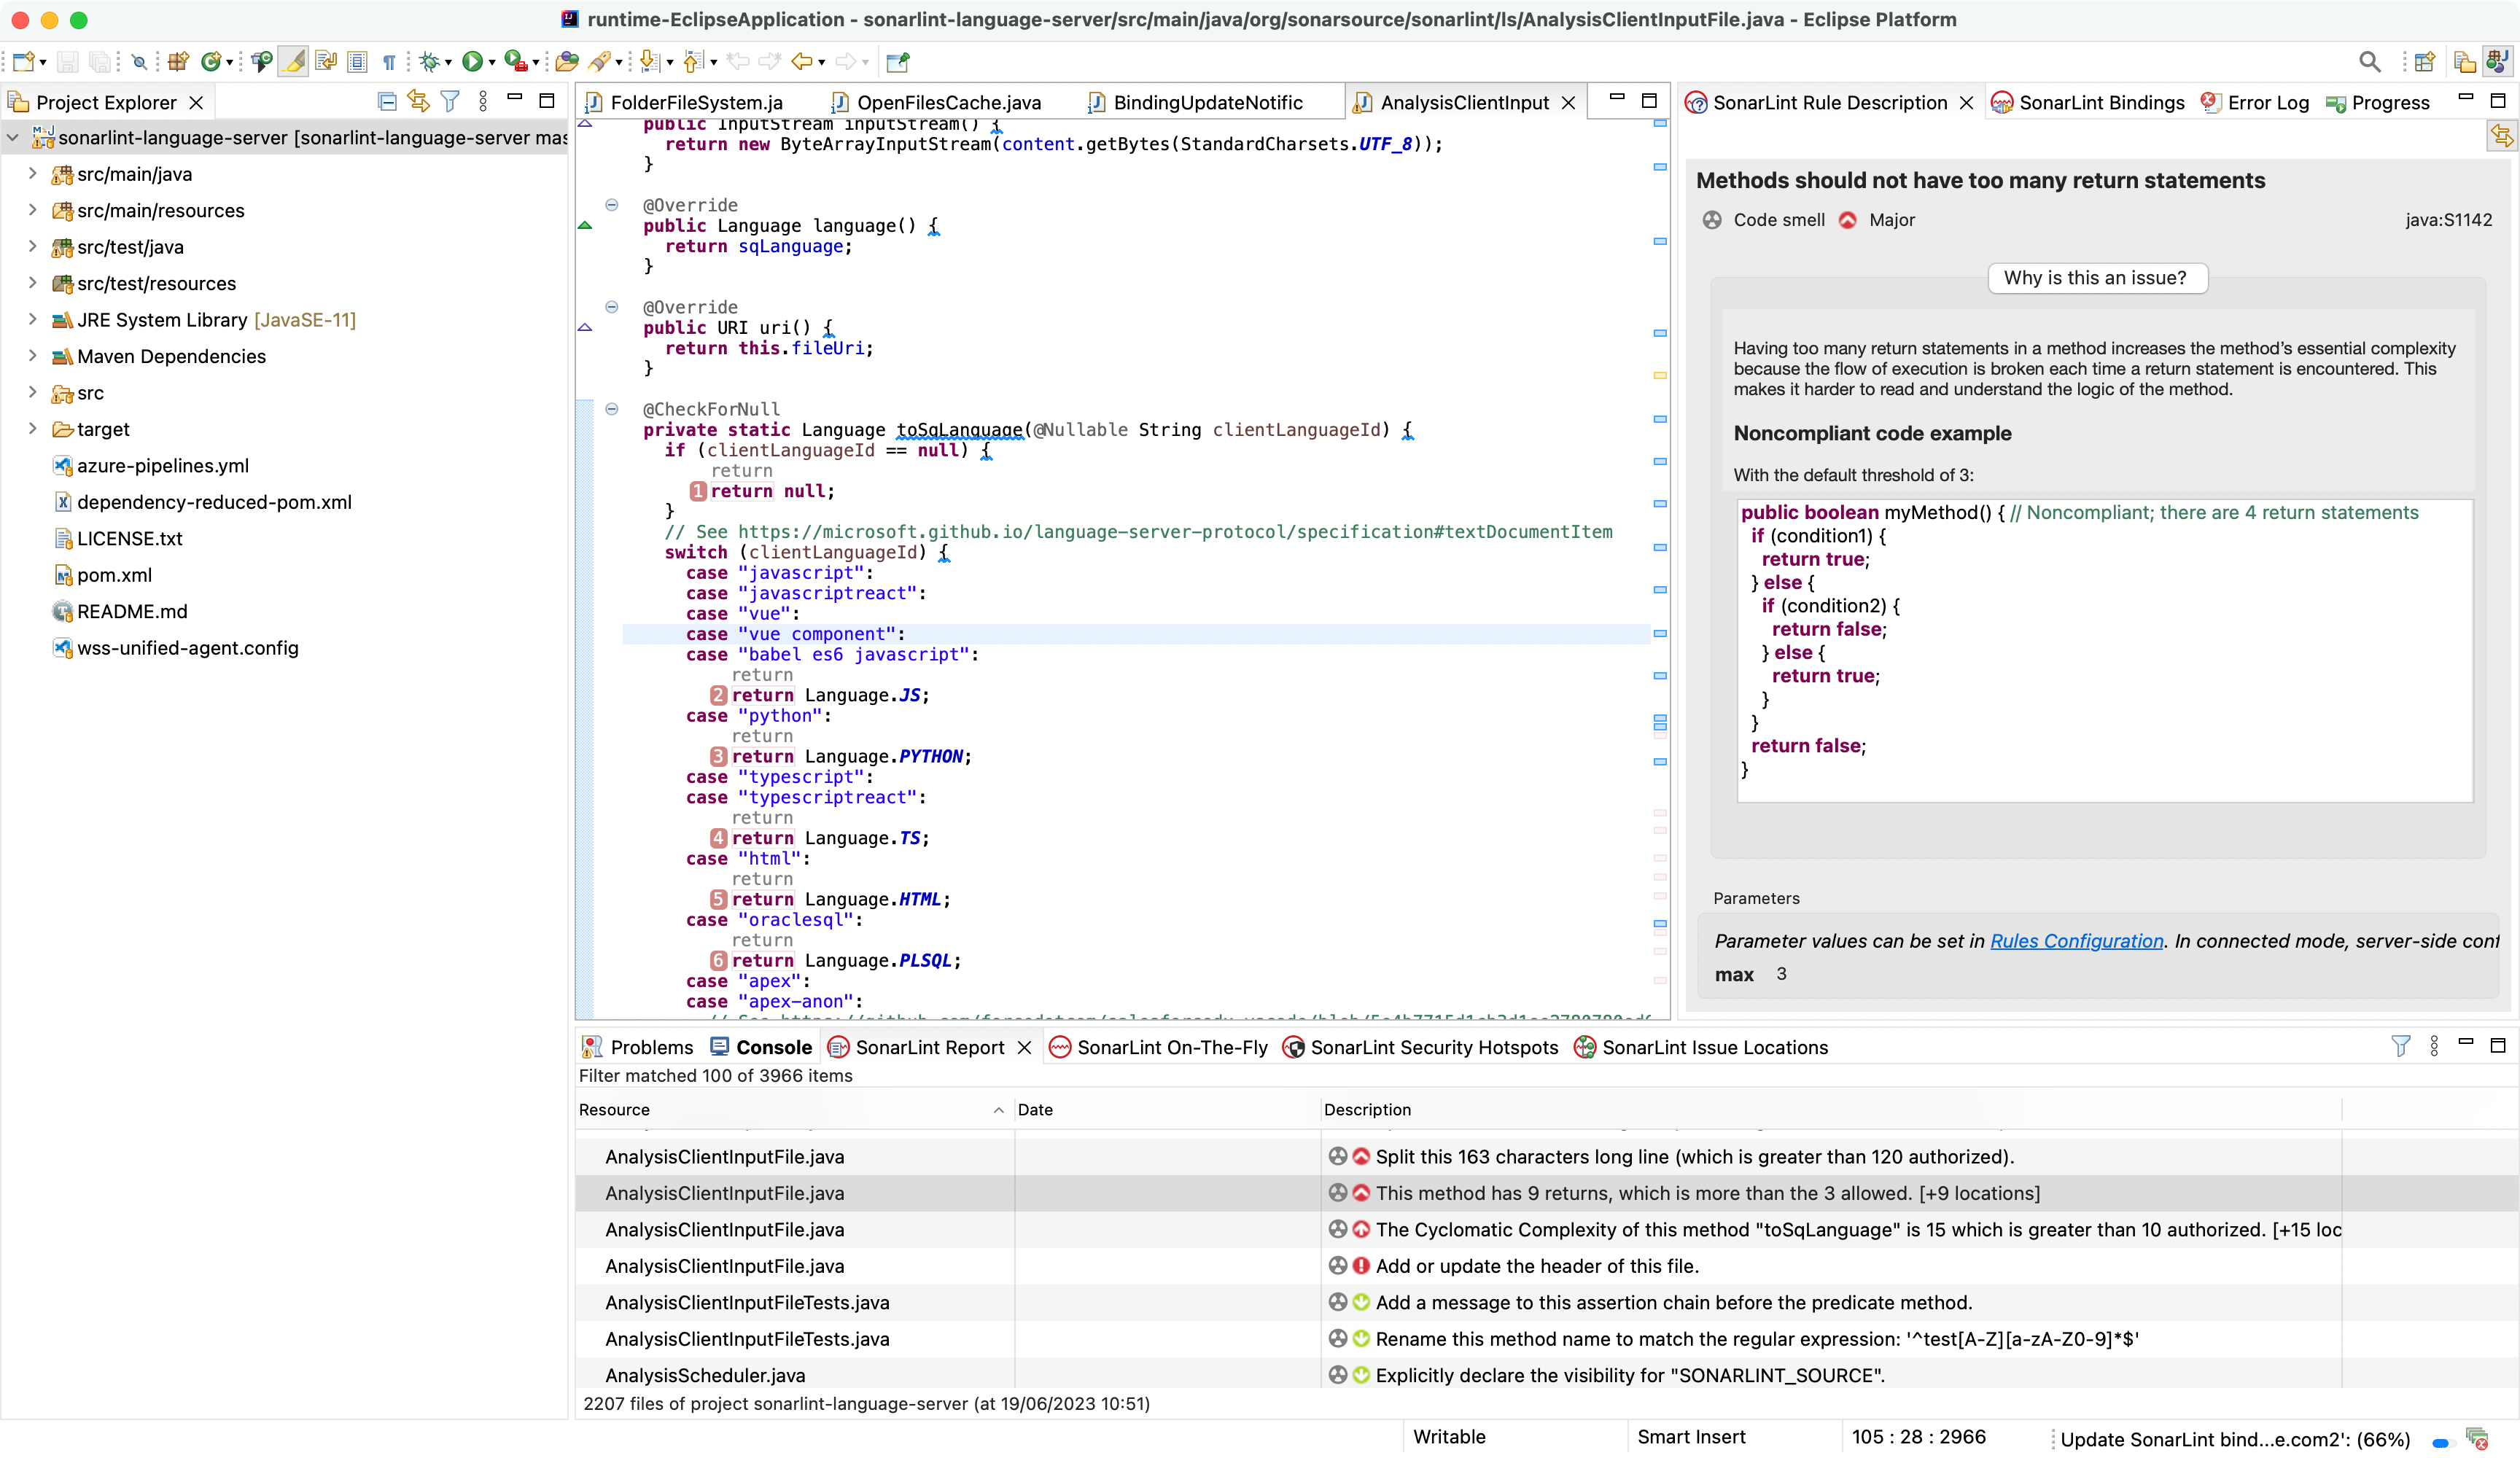The image size is (2520, 1458).
Task: Toggle link with selection in Rule Description
Action: (2501, 135)
